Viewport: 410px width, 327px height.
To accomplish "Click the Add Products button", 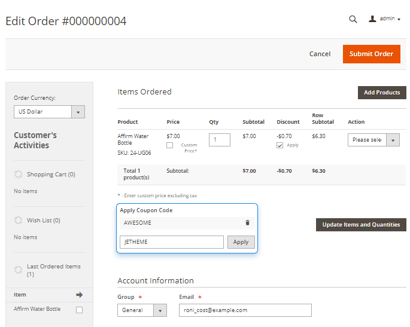I will click(x=382, y=93).
